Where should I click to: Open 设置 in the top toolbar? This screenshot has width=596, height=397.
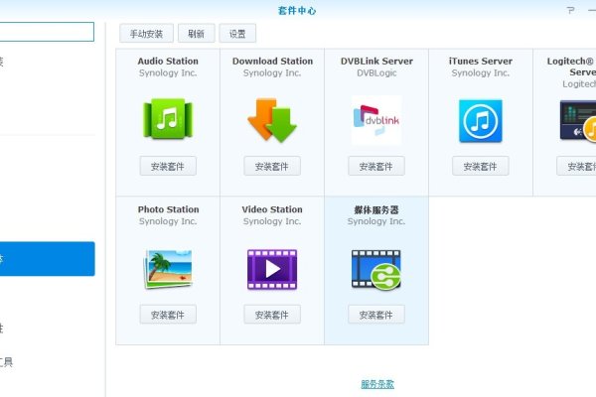tap(237, 33)
